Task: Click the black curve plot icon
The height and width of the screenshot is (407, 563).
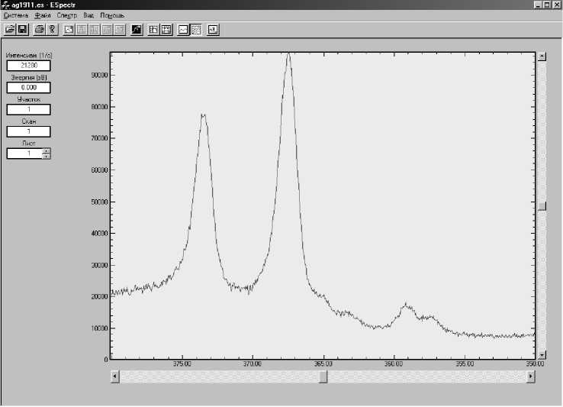Action: click(137, 30)
